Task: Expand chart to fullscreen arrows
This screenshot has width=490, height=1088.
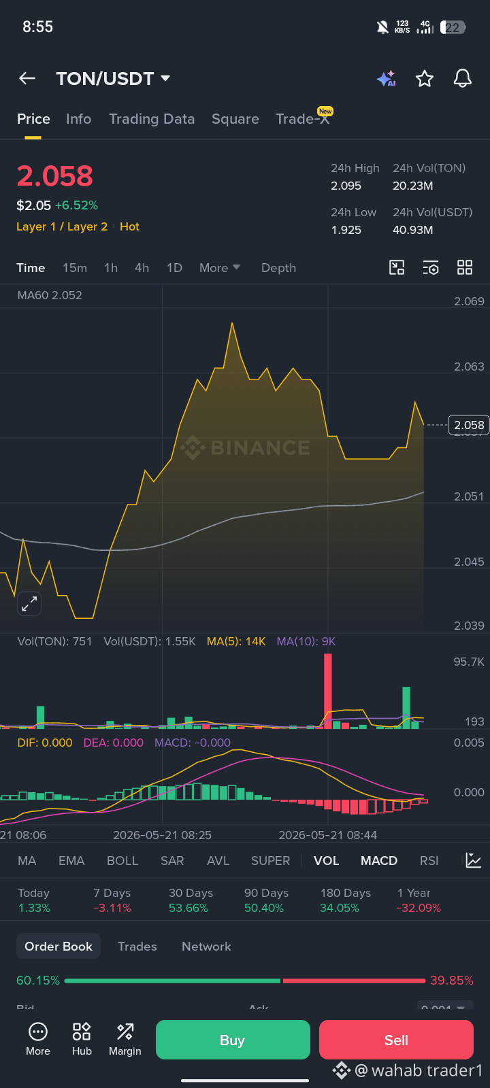Action: tap(29, 603)
